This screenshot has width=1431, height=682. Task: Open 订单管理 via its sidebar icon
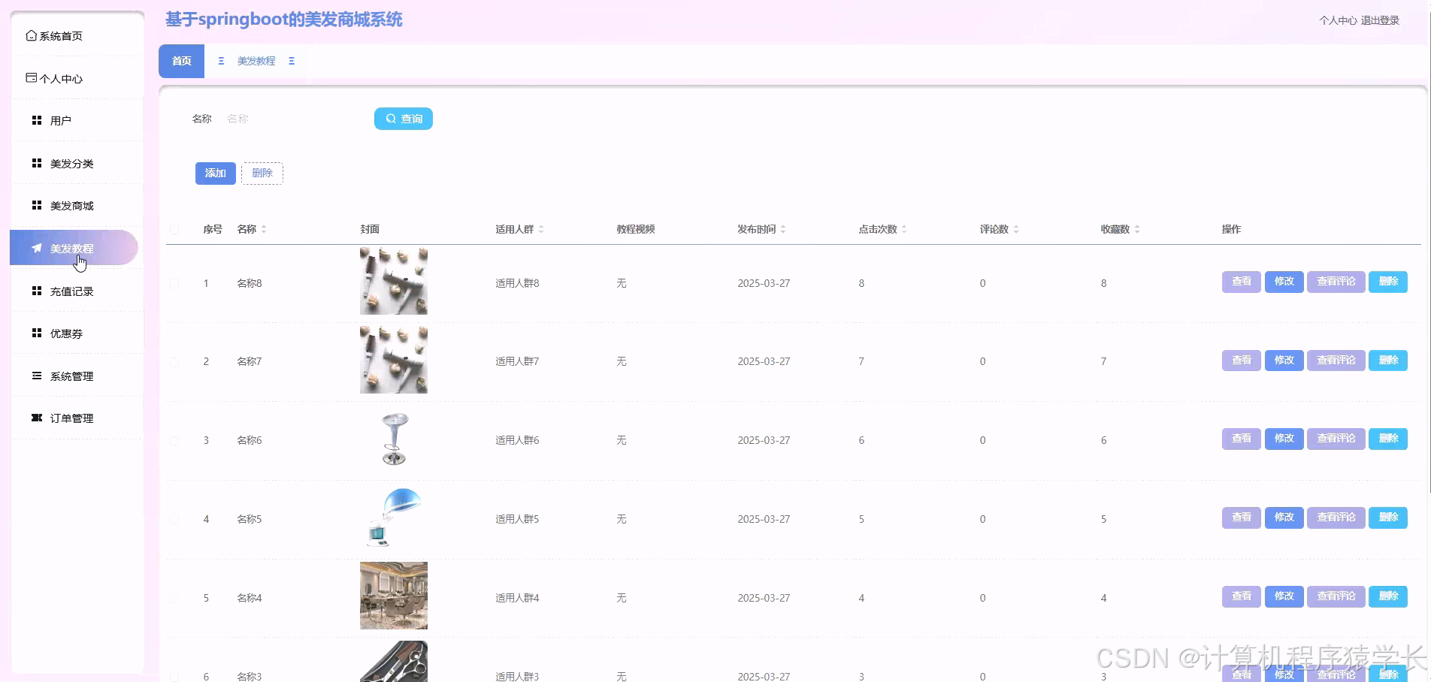36,418
